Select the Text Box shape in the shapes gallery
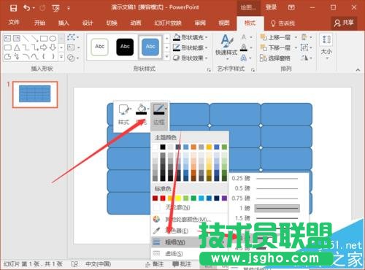The image size is (365, 270). point(7,39)
